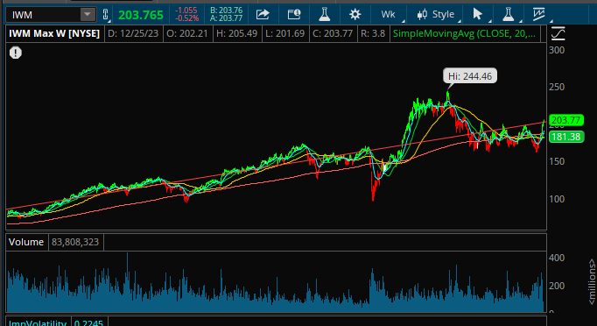Click the 181.38 green axis label

(x=566, y=137)
